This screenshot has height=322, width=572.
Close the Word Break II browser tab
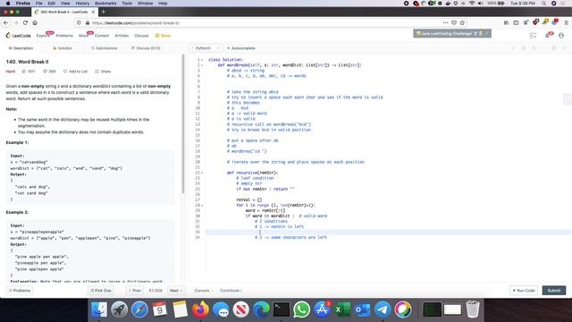point(93,12)
